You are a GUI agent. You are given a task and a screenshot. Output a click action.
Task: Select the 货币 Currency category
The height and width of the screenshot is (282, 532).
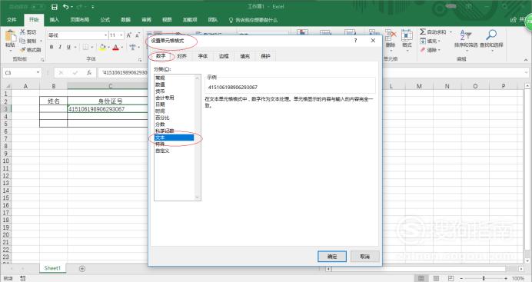click(x=174, y=91)
